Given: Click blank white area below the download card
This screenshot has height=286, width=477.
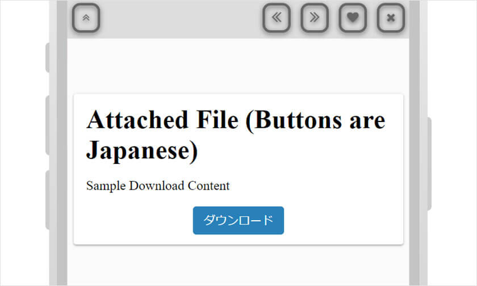Looking at the screenshot, I should pyautogui.click(x=238, y=266).
